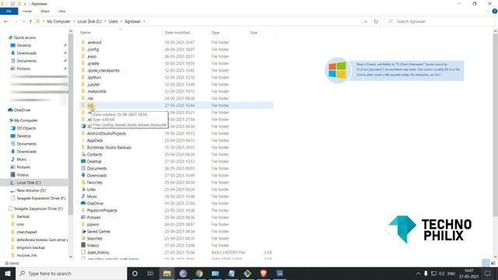Image resolution: width=498 pixels, height=280 pixels.
Task: Select the .android folder icon
Action: (83, 42)
